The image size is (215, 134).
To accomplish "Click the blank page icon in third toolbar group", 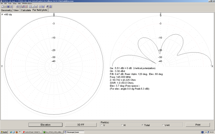I will 30,6.
